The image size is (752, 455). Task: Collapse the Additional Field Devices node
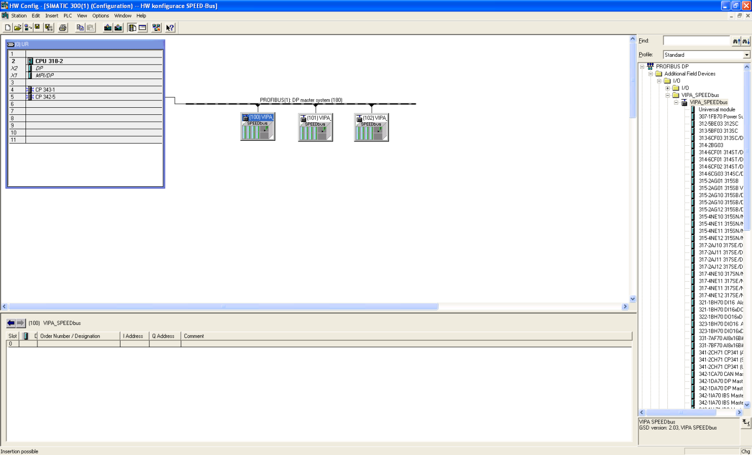click(x=651, y=74)
